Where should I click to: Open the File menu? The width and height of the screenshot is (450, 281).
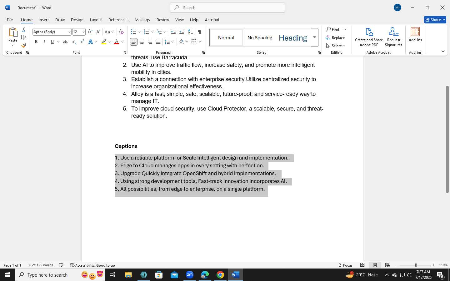[x=10, y=20]
